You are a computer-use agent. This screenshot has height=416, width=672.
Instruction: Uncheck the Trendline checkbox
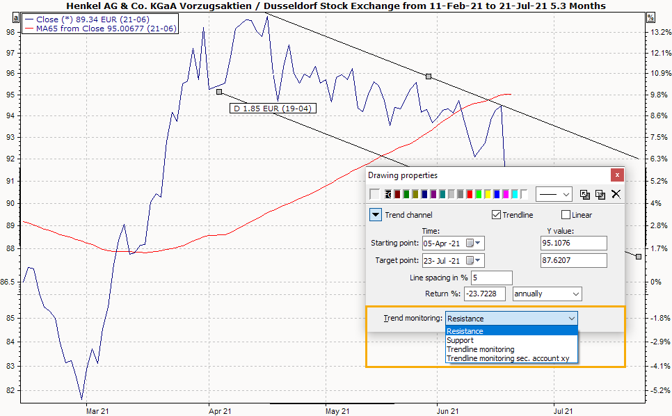pyautogui.click(x=497, y=215)
